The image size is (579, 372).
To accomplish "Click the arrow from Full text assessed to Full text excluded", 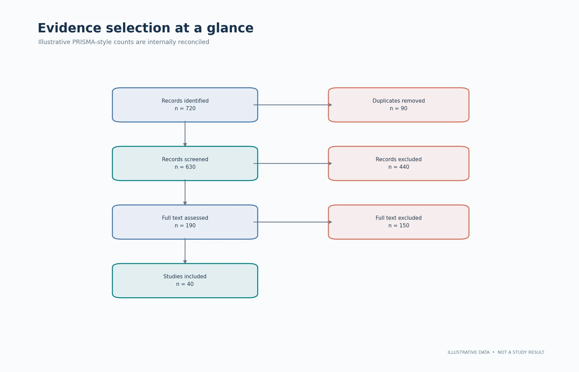I will (x=293, y=222).
